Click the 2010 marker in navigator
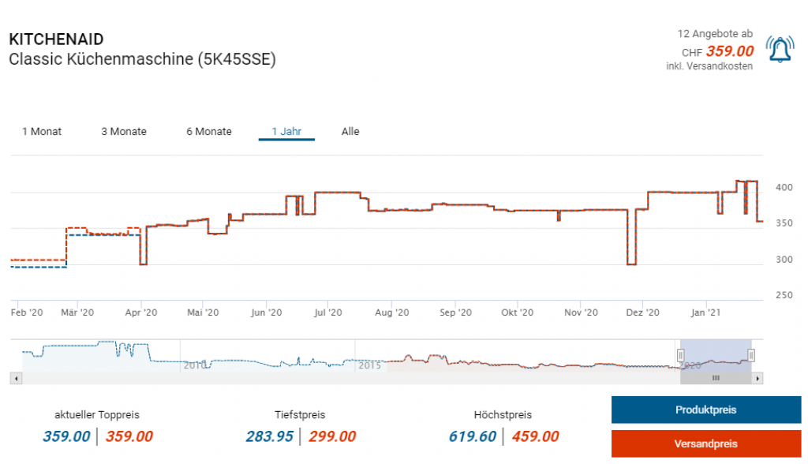Image resolution: width=808 pixels, height=464 pixels. pos(195,365)
